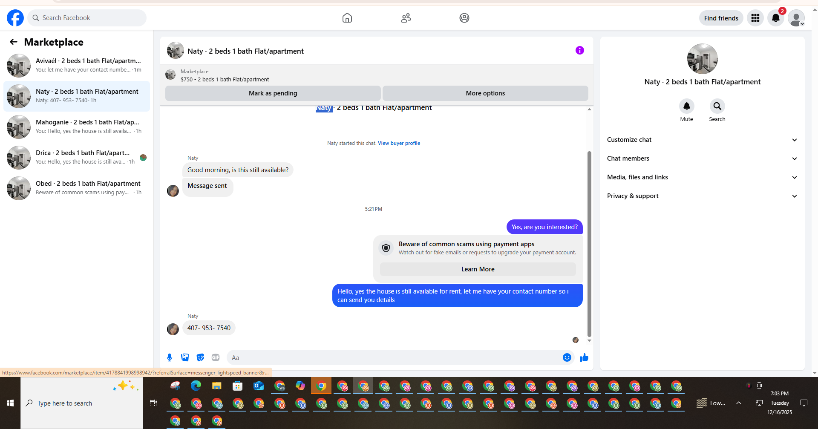Click the 'Yes, are you interested?' message
The height and width of the screenshot is (429, 818).
(x=544, y=227)
